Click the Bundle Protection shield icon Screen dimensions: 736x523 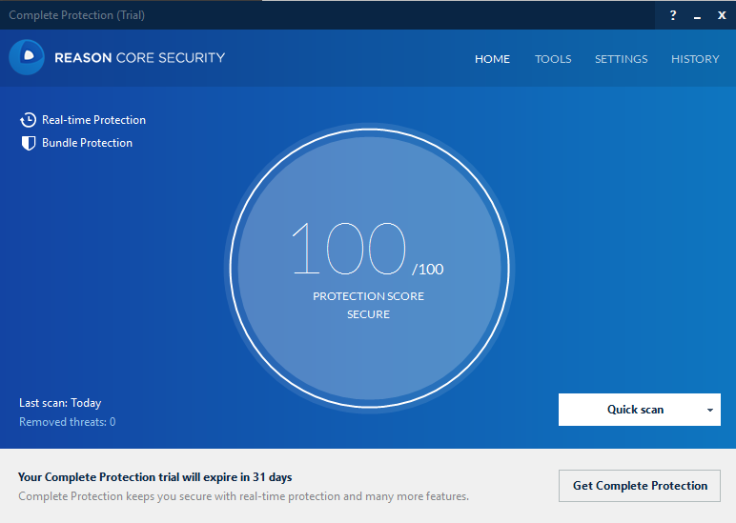point(28,143)
